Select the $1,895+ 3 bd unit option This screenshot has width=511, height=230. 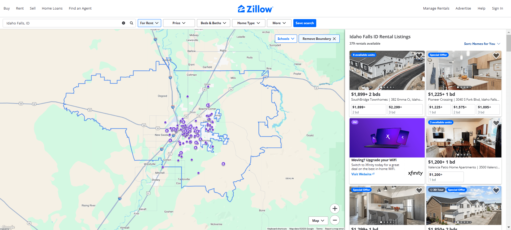tap(488, 109)
